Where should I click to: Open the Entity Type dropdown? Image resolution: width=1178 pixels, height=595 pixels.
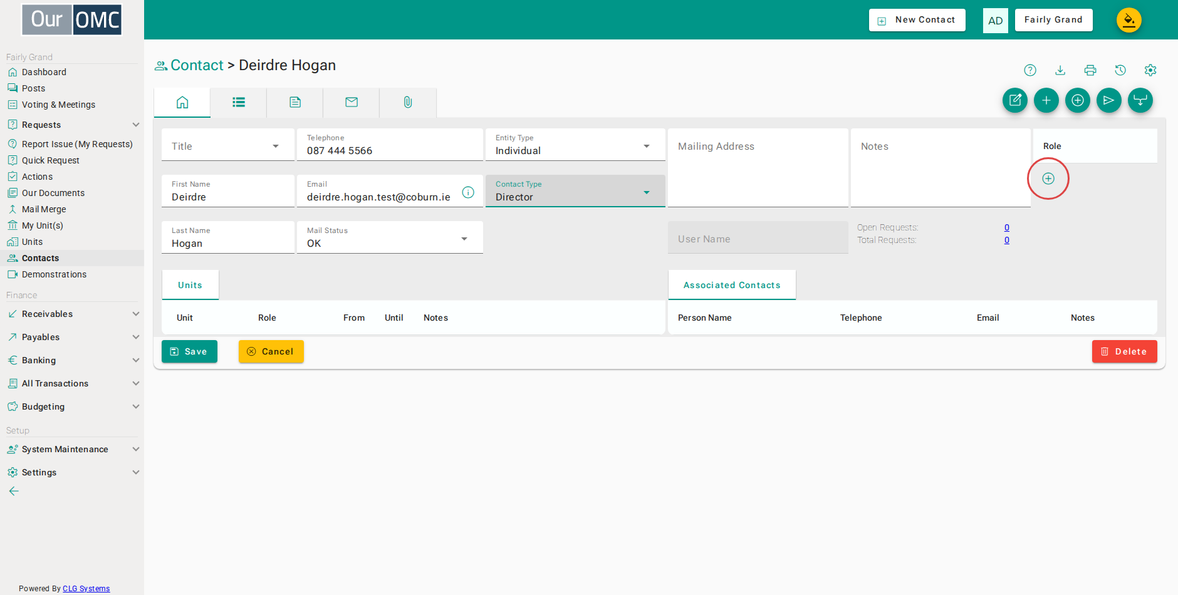(575, 145)
